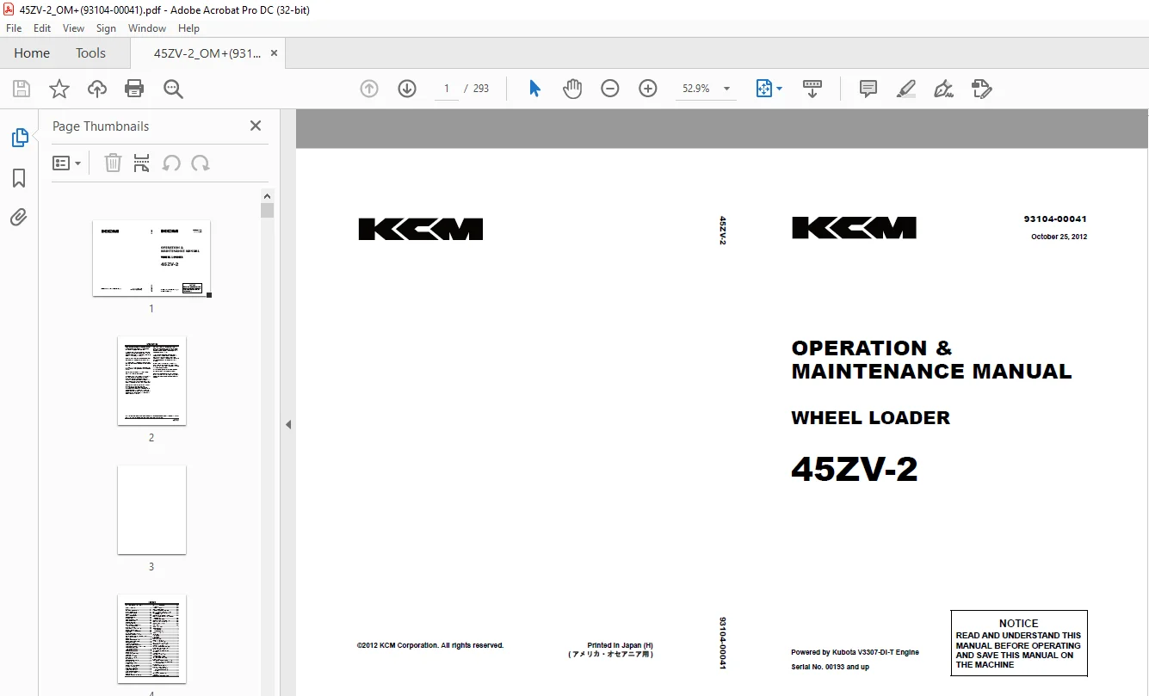Click the upload to cloud icon
Viewport: 1149px width, 696px height.
[97, 89]
